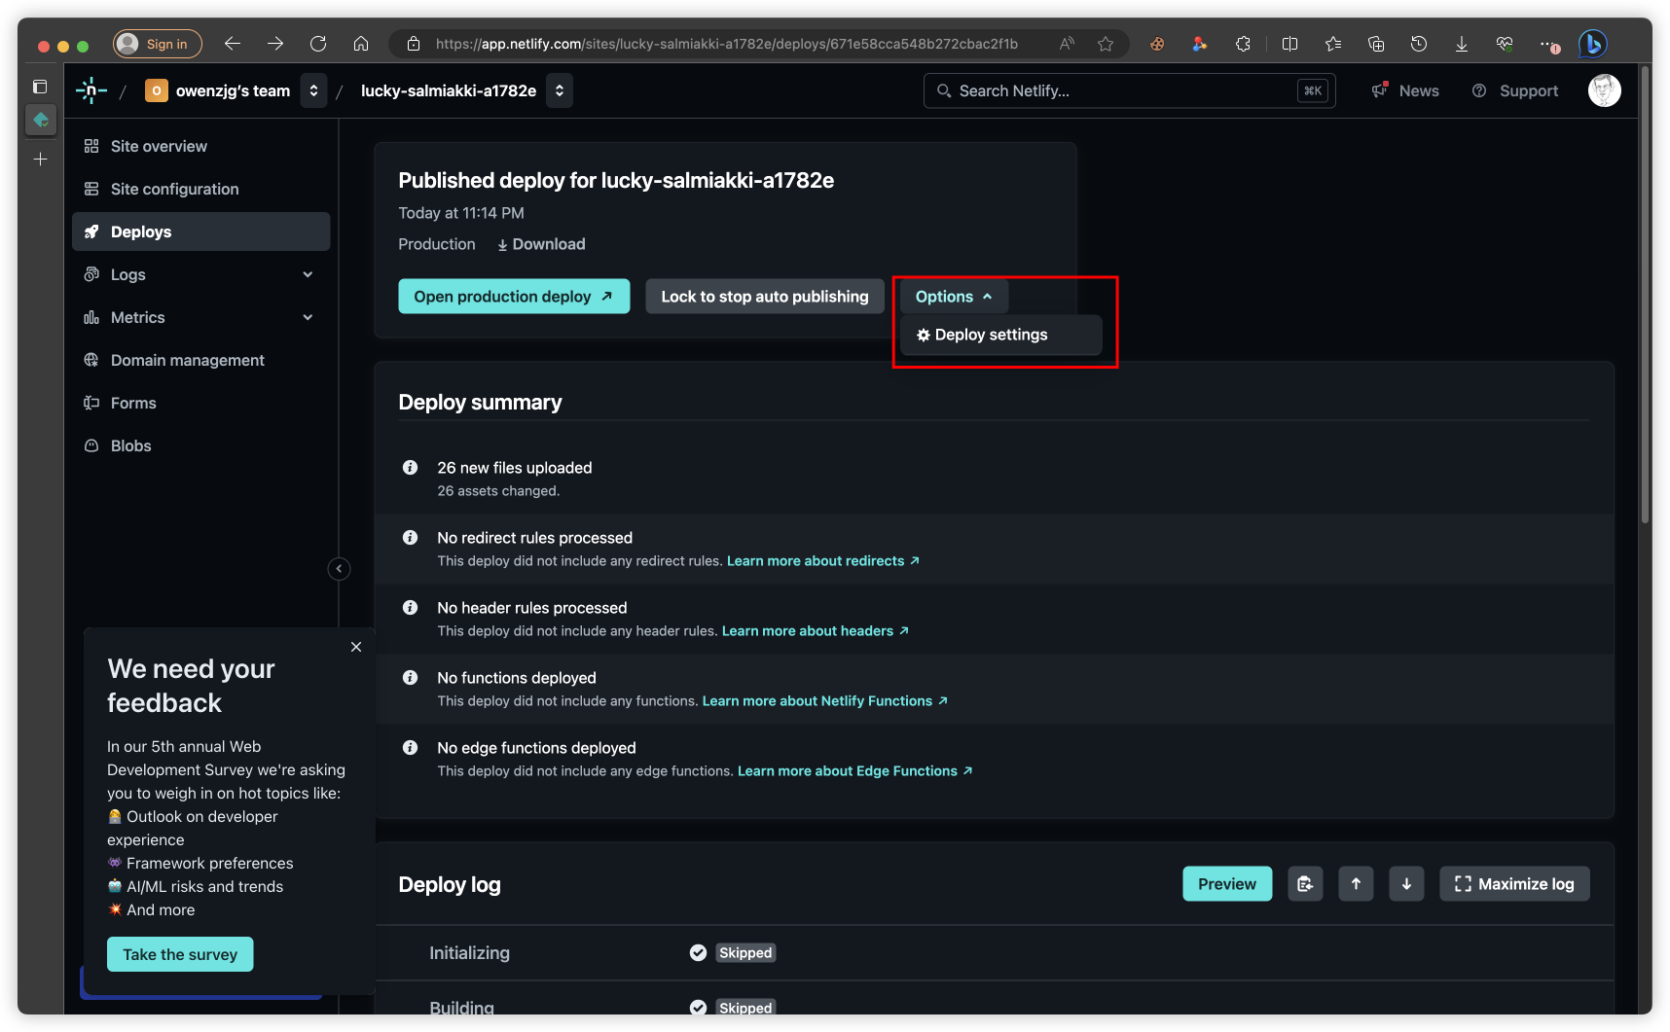Viewport: 1670px width, 1032px height.
Task: Click info icon beside 26 new files uploaded
Action: [x=411, y=468]
